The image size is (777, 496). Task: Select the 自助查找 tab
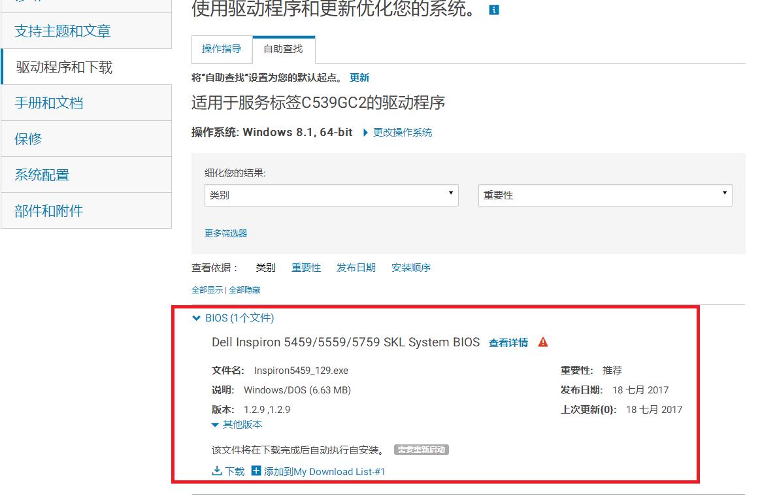coord(283,49)
